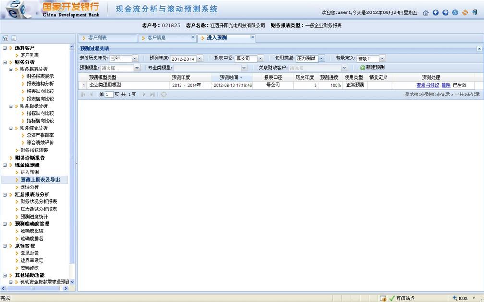Open 报表口径 dropdown
484x302 pixels.
tap(260, 58)
